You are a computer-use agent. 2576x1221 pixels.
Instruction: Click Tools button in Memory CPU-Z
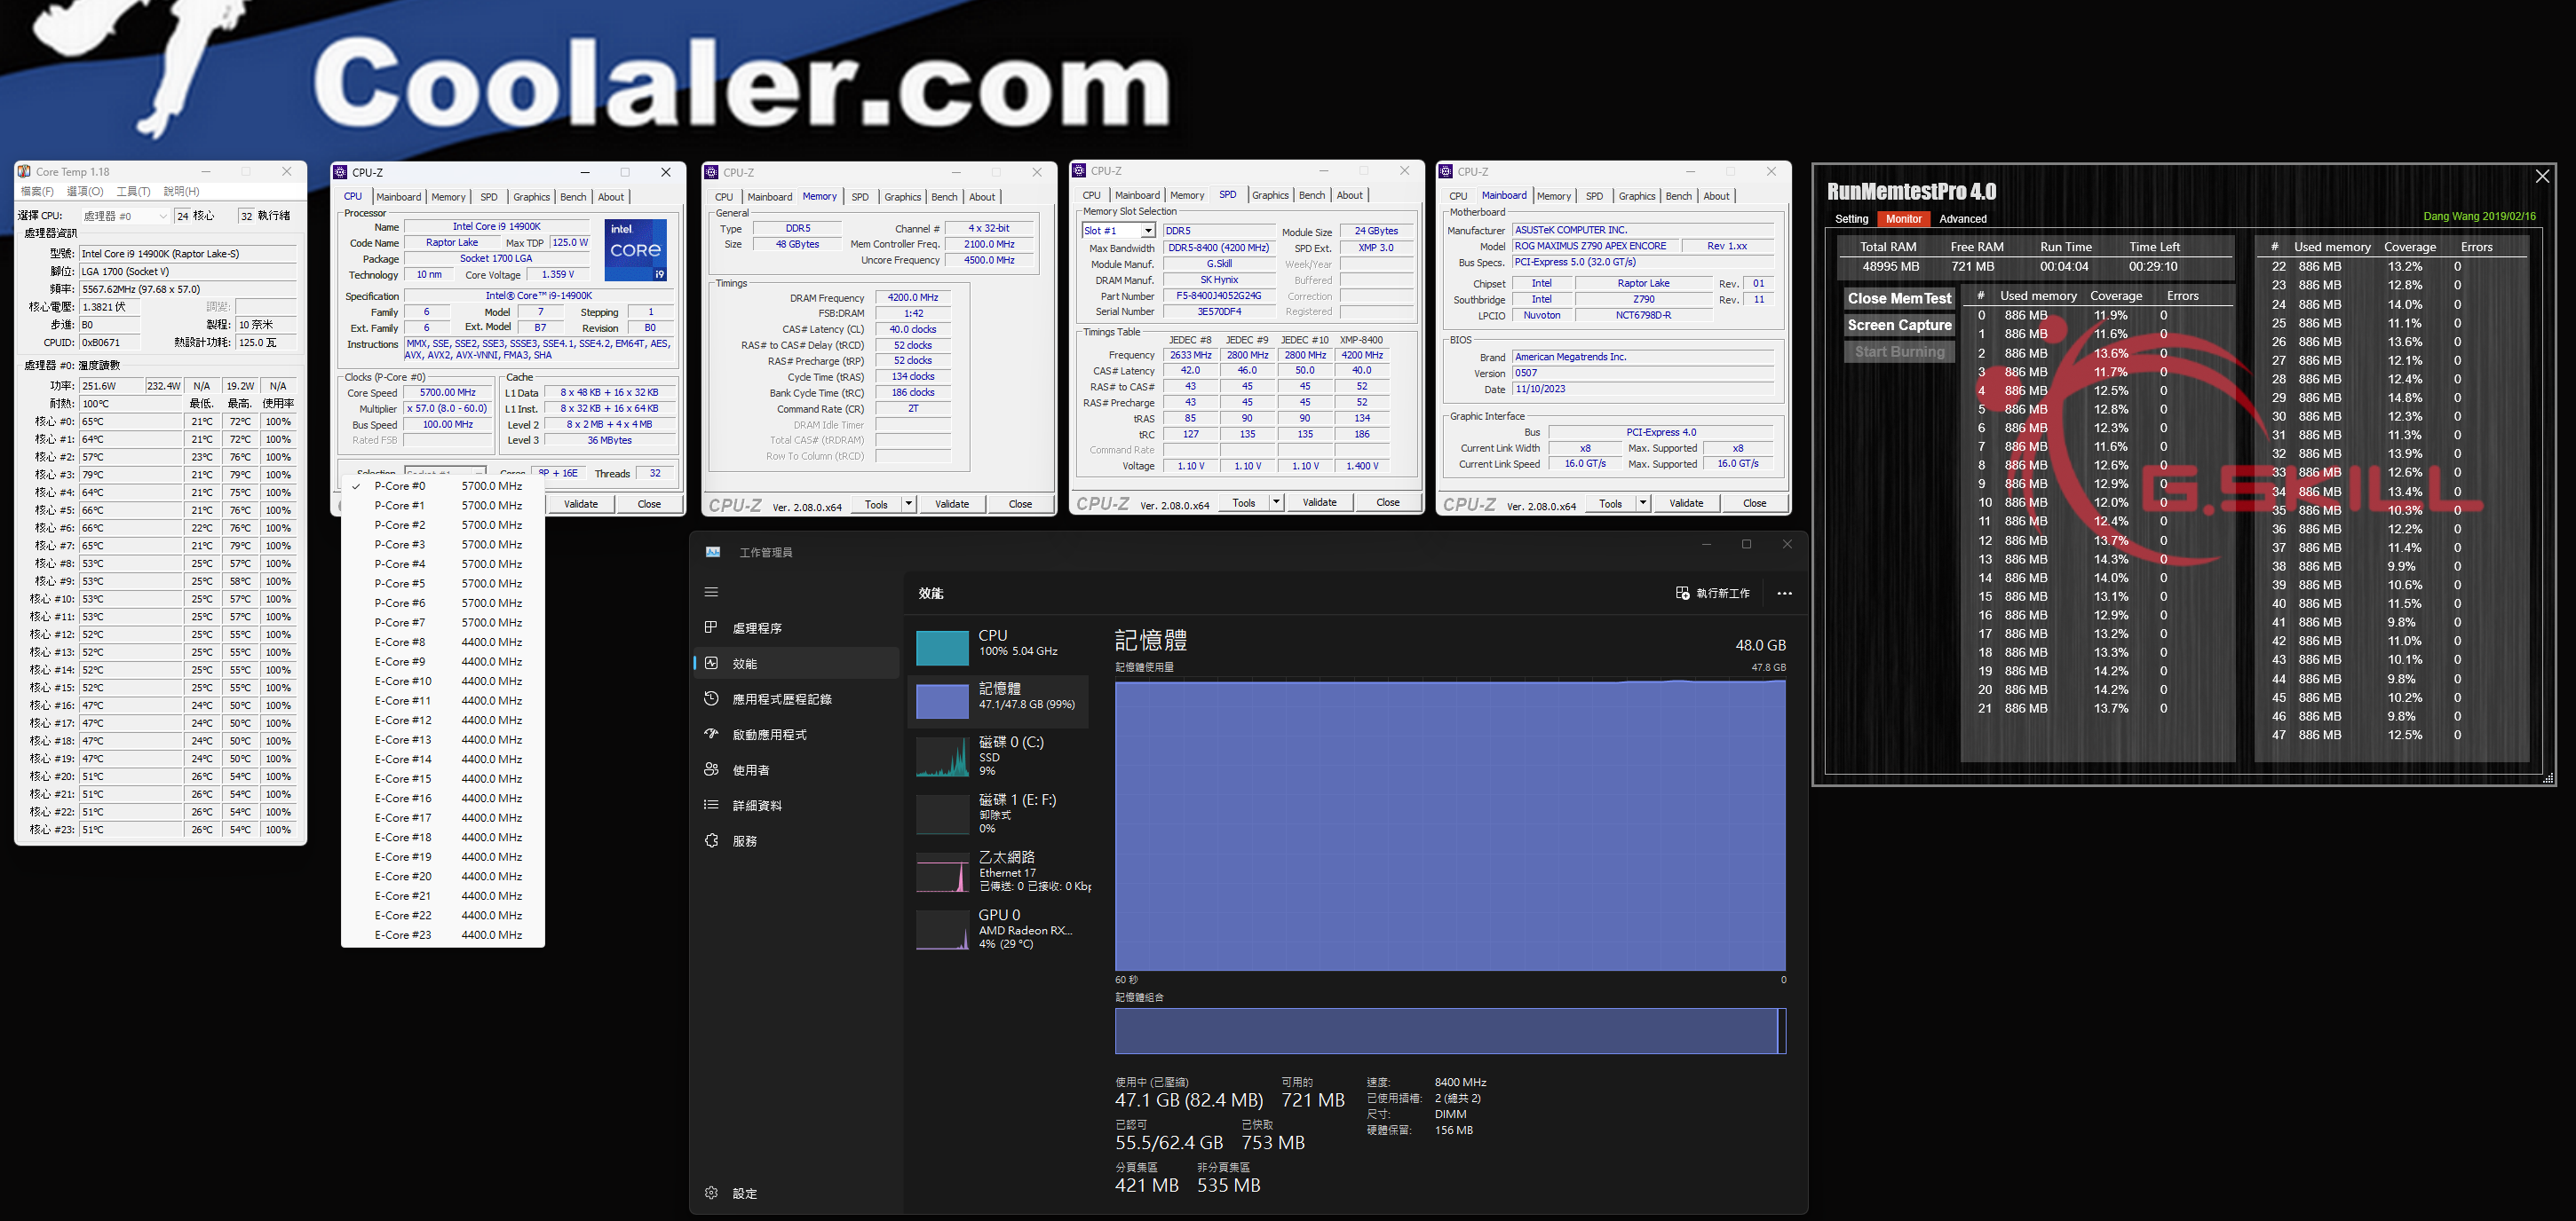[x=876, y=504]
